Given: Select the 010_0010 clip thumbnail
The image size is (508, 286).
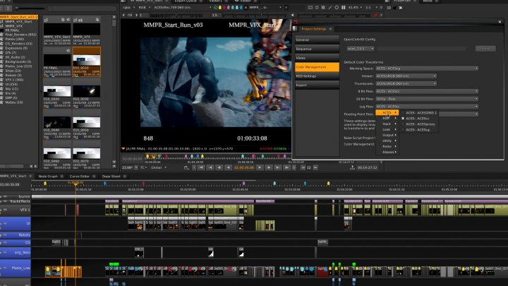Looking at the screenshot, I should [x=86, y=59].
